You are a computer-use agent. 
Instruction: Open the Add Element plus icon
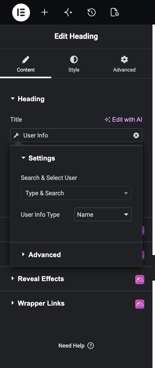45,12
